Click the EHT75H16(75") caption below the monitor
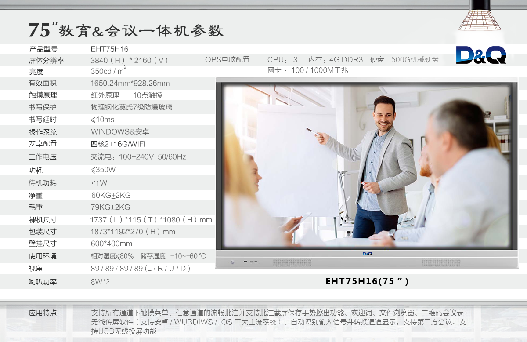This screenshot has height=342, width=527. pyautogui.click(x=367, y=281)
